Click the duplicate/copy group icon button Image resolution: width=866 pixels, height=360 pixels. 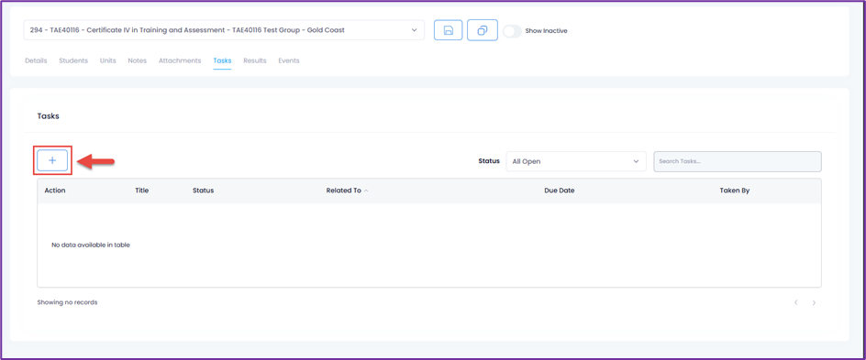point(483,30)
